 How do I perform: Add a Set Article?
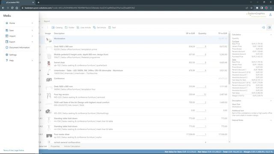[x=99, y=27]
